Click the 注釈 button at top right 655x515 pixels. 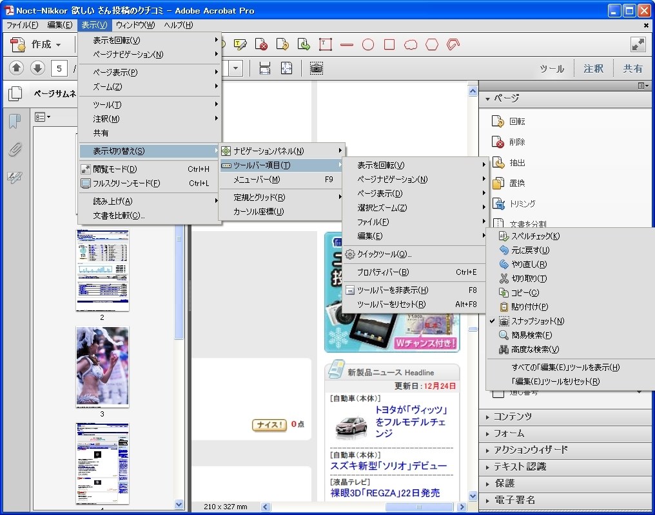[x=592, y=68]
